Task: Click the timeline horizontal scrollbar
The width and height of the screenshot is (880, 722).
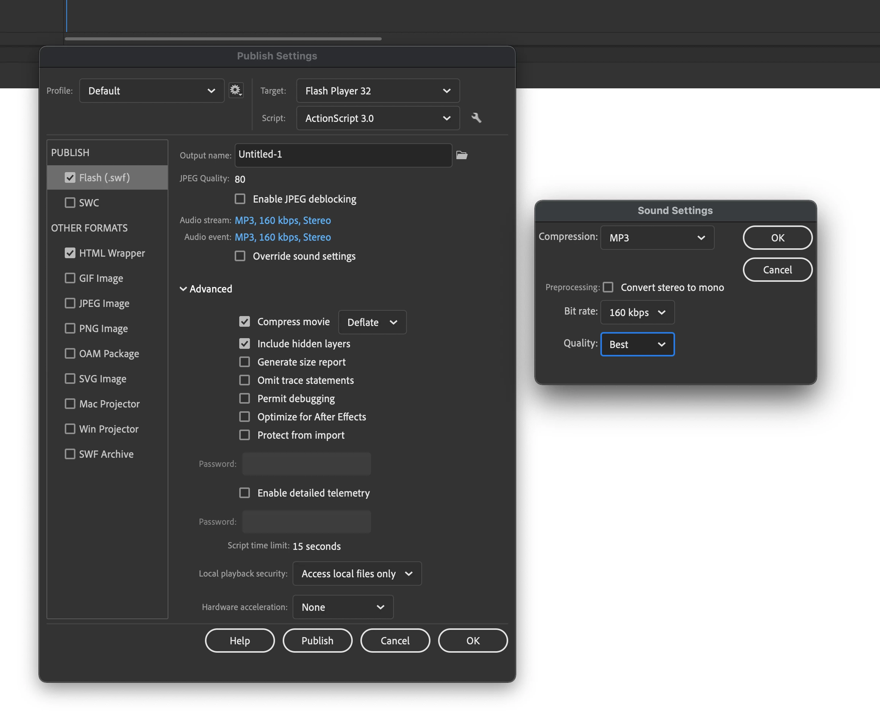Action: point(223,39)
